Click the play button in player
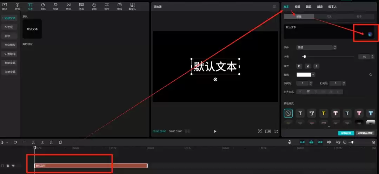The height and width of the screenshot is (174, 379). click(x=215, y=131)
